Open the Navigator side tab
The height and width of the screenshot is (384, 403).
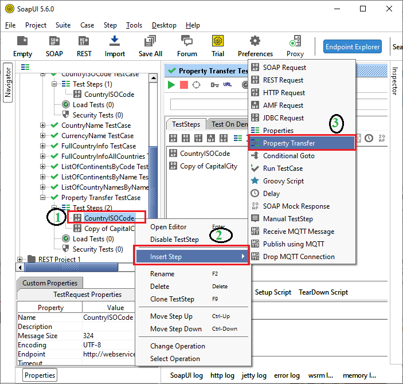[7, 83]
